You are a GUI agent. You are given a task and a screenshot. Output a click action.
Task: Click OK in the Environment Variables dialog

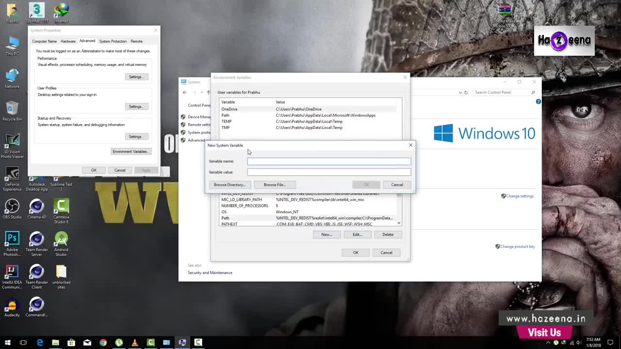point(356,253)
